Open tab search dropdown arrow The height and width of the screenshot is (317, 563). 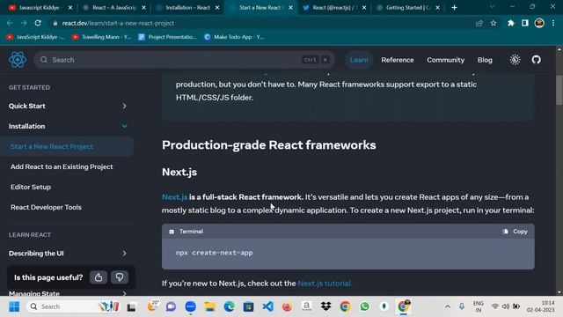point(493,6)
